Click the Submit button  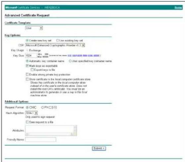point(99,148)
